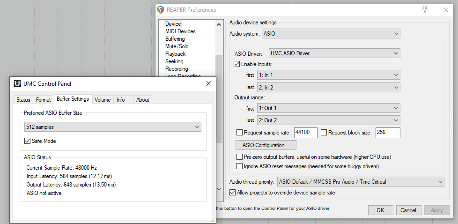Click the 'Output Latency: 648 samples' text
The image size is (458, 224).
pos(71,185)
